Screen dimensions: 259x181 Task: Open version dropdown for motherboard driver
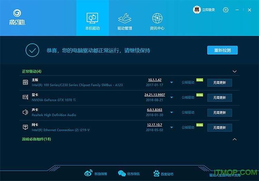point(172,82)
